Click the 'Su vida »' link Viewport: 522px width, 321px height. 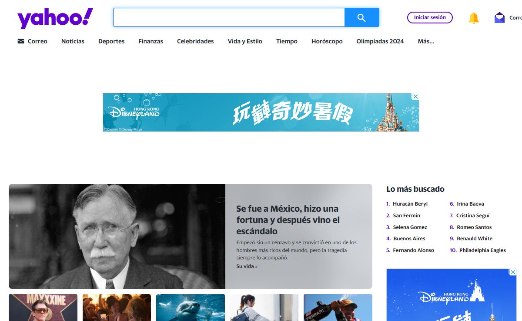click(x=247, y=266)
